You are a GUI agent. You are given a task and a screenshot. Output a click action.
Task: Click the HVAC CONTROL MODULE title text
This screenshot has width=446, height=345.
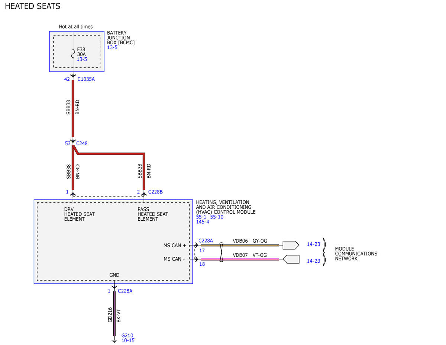(x=226, y=207)
